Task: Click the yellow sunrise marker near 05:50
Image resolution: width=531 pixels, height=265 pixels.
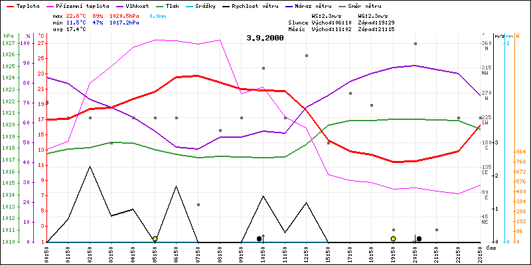Action: coord(155,238)
